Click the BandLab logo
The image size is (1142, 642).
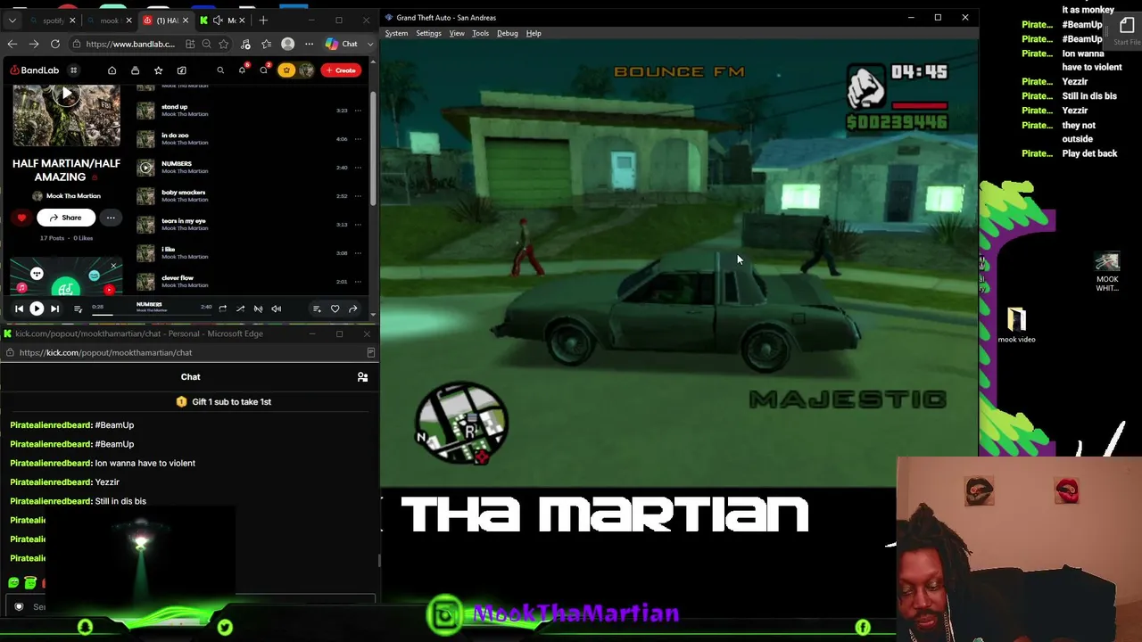(x=33, y=70)
